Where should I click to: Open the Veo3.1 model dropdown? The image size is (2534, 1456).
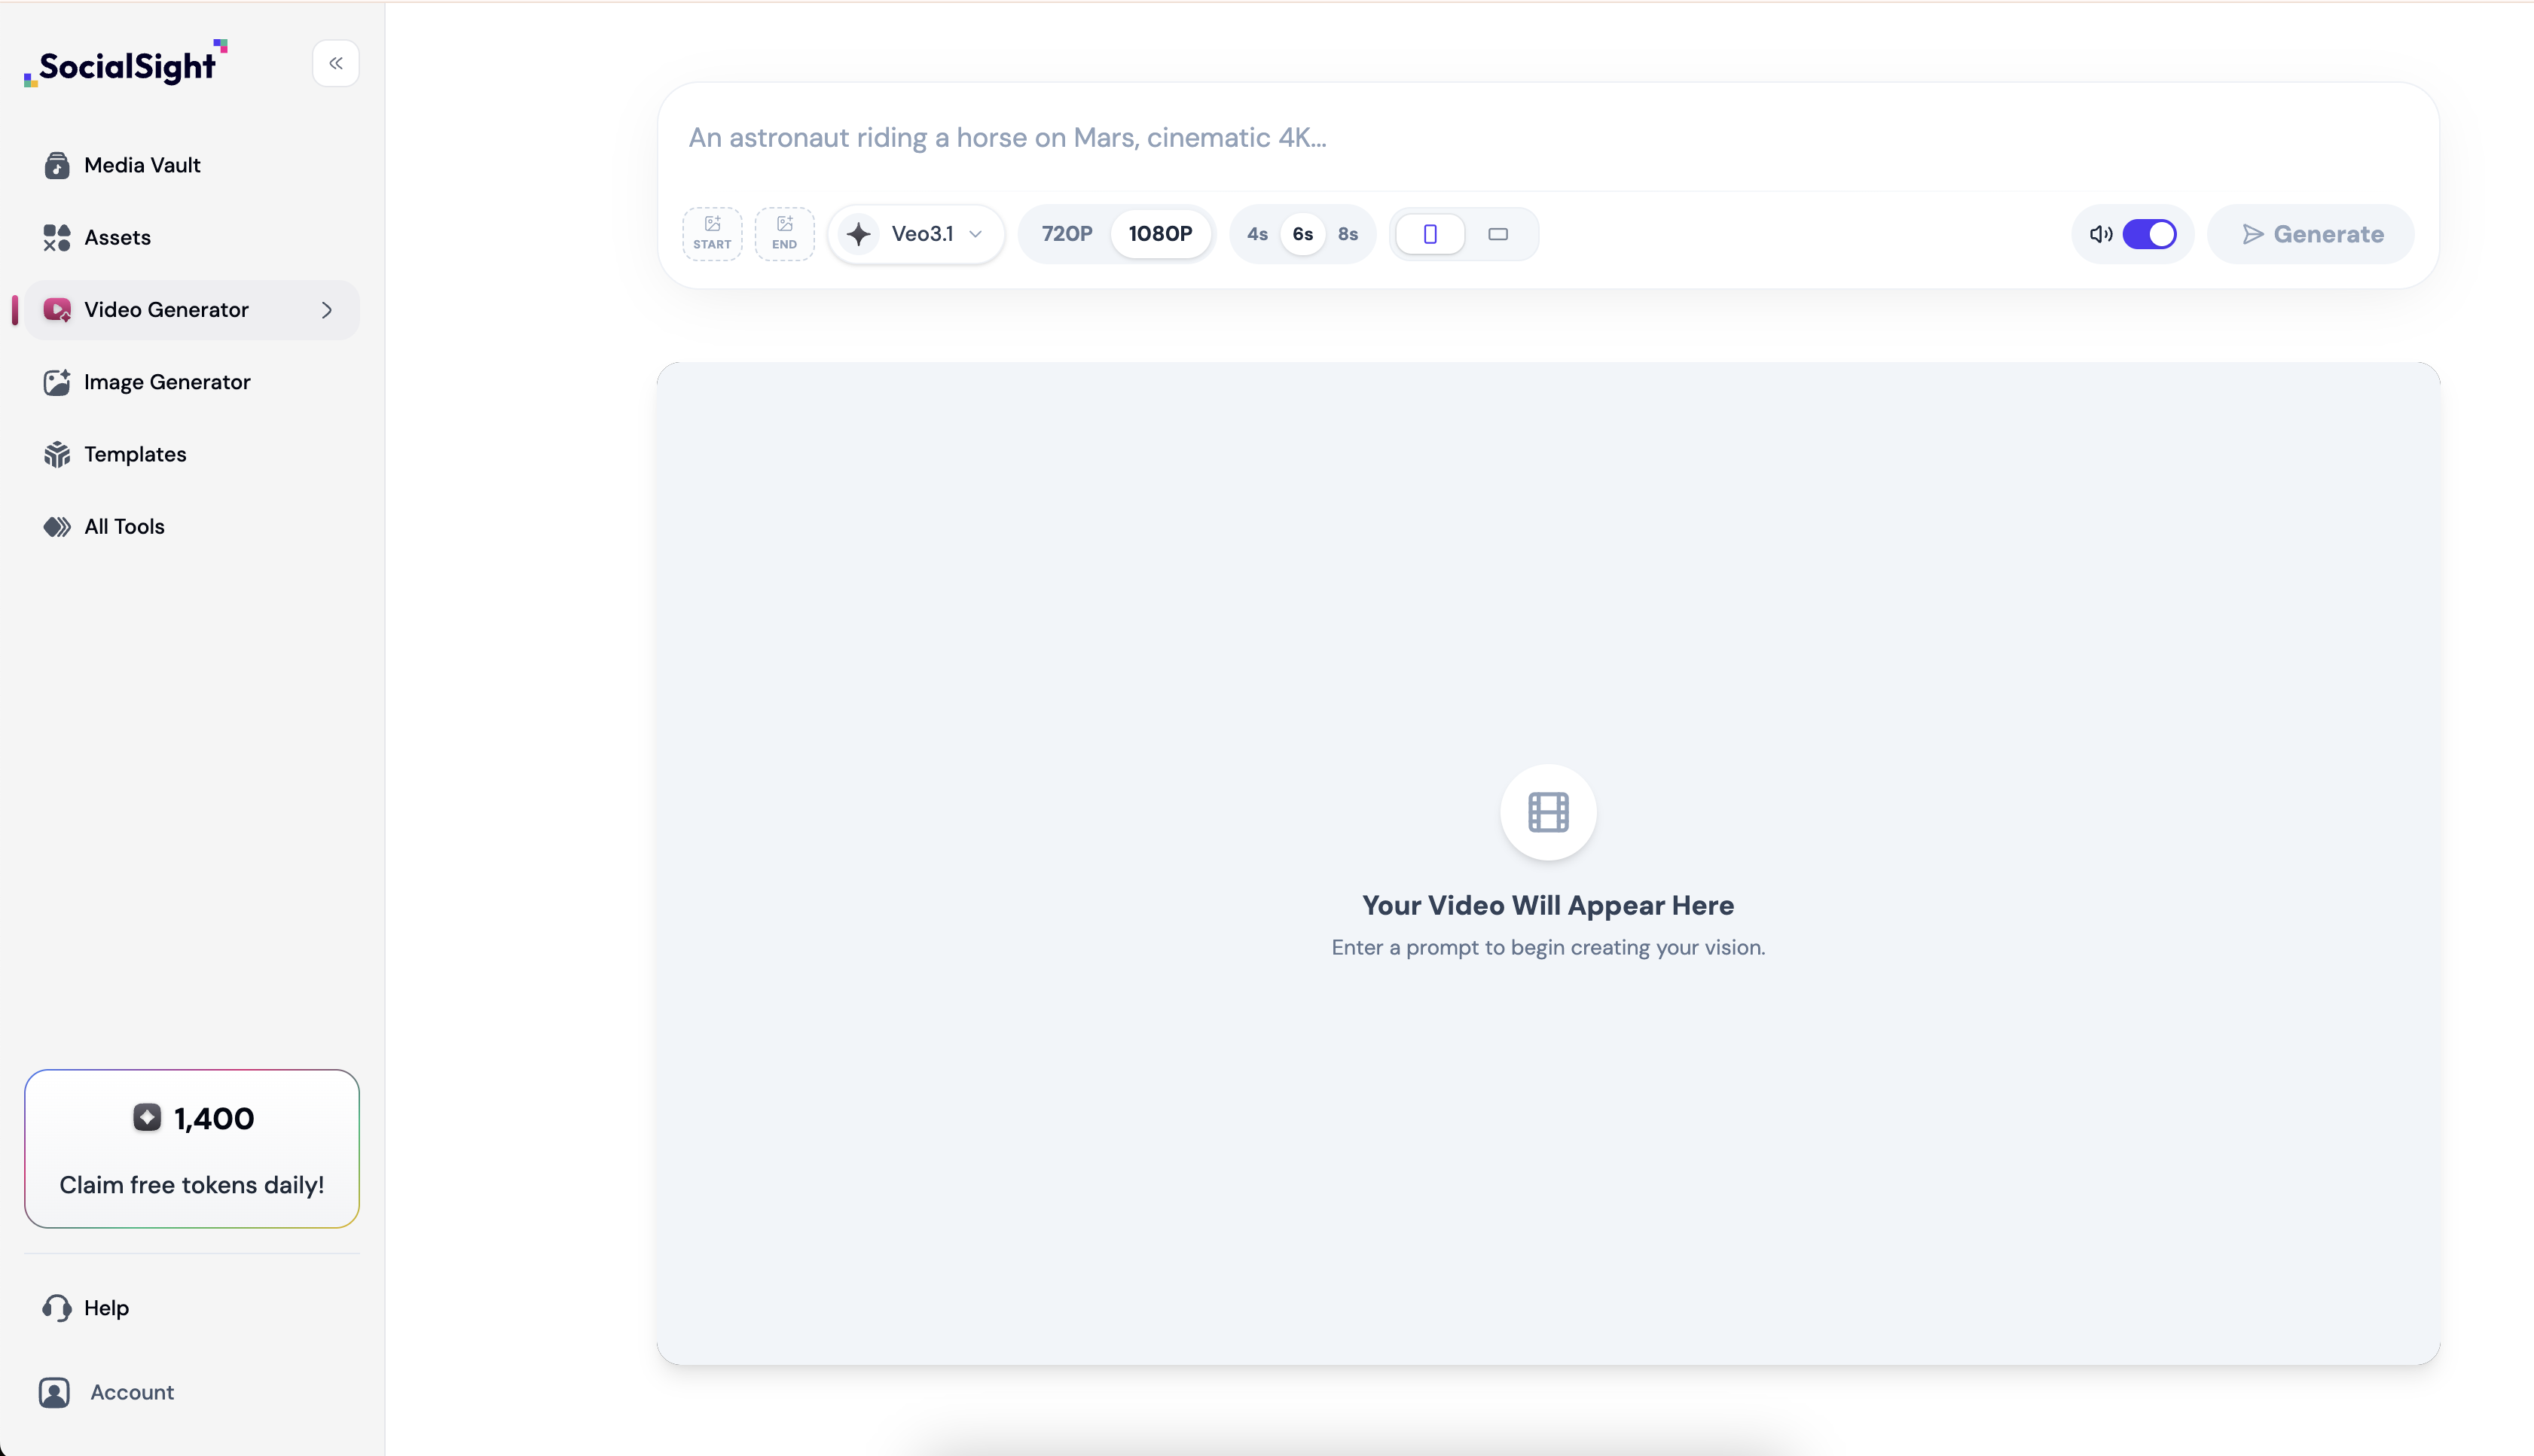point(917,234)
